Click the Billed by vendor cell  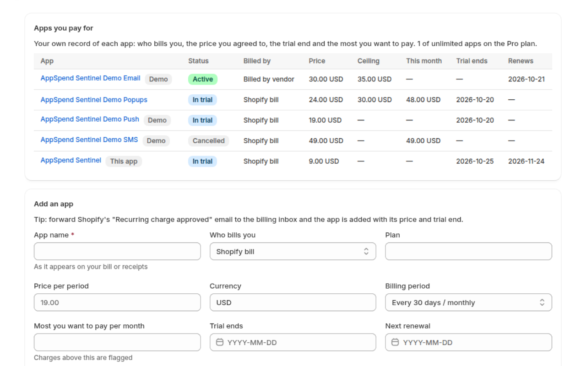point(269,79)
